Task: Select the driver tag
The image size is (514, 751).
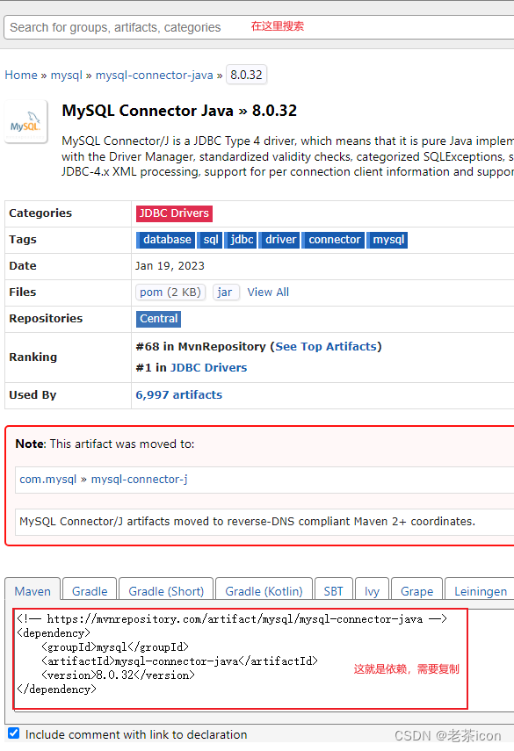Action: [279, 240]
